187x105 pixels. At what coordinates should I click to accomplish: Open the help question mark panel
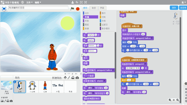point(186,84)
